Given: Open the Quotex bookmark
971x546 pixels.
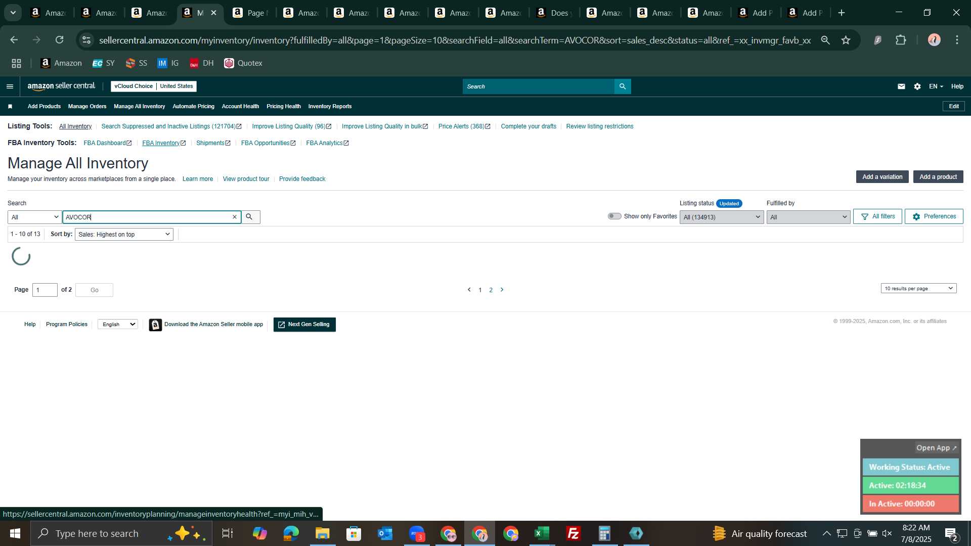Looking at the screenshot, I should pyautogui.click(x=243, y=63).
